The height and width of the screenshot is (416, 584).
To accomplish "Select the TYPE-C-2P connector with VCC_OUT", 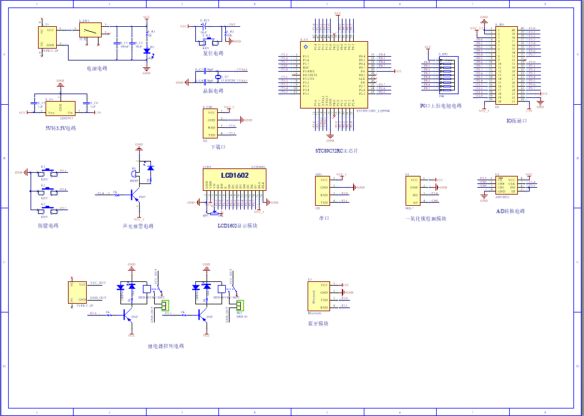I will coord(77,293).
